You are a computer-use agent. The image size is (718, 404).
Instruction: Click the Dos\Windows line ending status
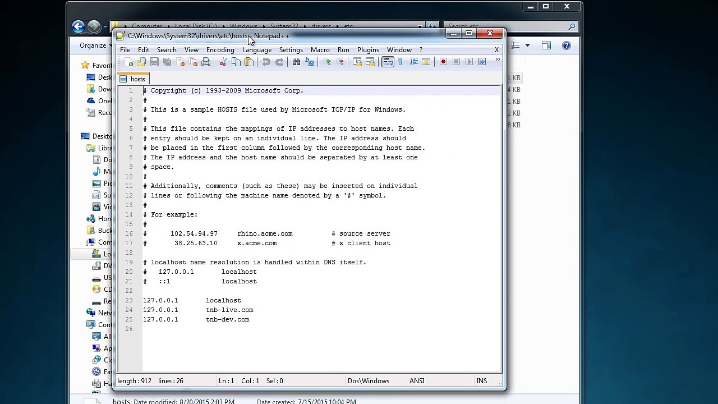coord(369,381)
